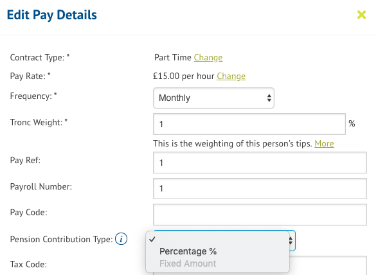Screen dimensions: 378x275
Task: Select the blank checkmarked pension option
Action: click(x=217, y=239)
